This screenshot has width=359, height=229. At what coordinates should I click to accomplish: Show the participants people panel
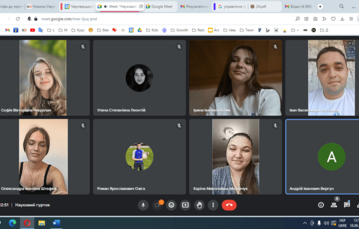point(334,205)
